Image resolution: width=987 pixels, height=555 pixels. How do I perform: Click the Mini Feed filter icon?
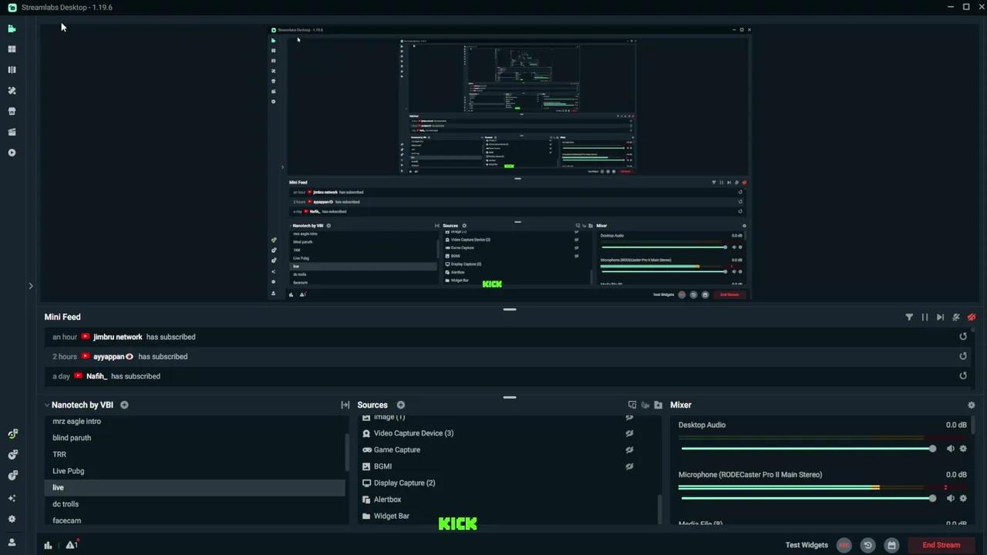click(x=909, y=317)
